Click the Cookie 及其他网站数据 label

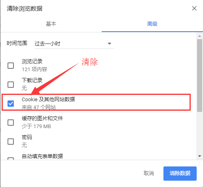(x=48, y=99)
